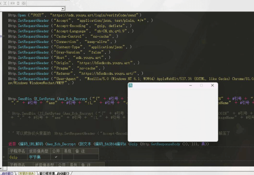Click the "Accept-Encoding" header line above Accept-Language
Viewport: 254px width, 175px height.
pyautogui.click(x=70, y=26)
